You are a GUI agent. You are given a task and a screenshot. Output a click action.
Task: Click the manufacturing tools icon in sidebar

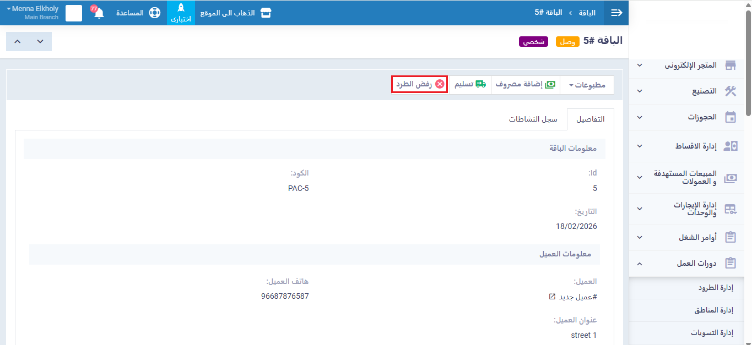[731, 91]
